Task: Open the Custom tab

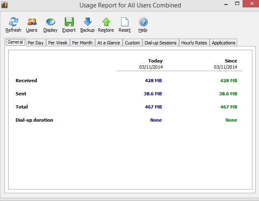Action: (x=132, y=43)
